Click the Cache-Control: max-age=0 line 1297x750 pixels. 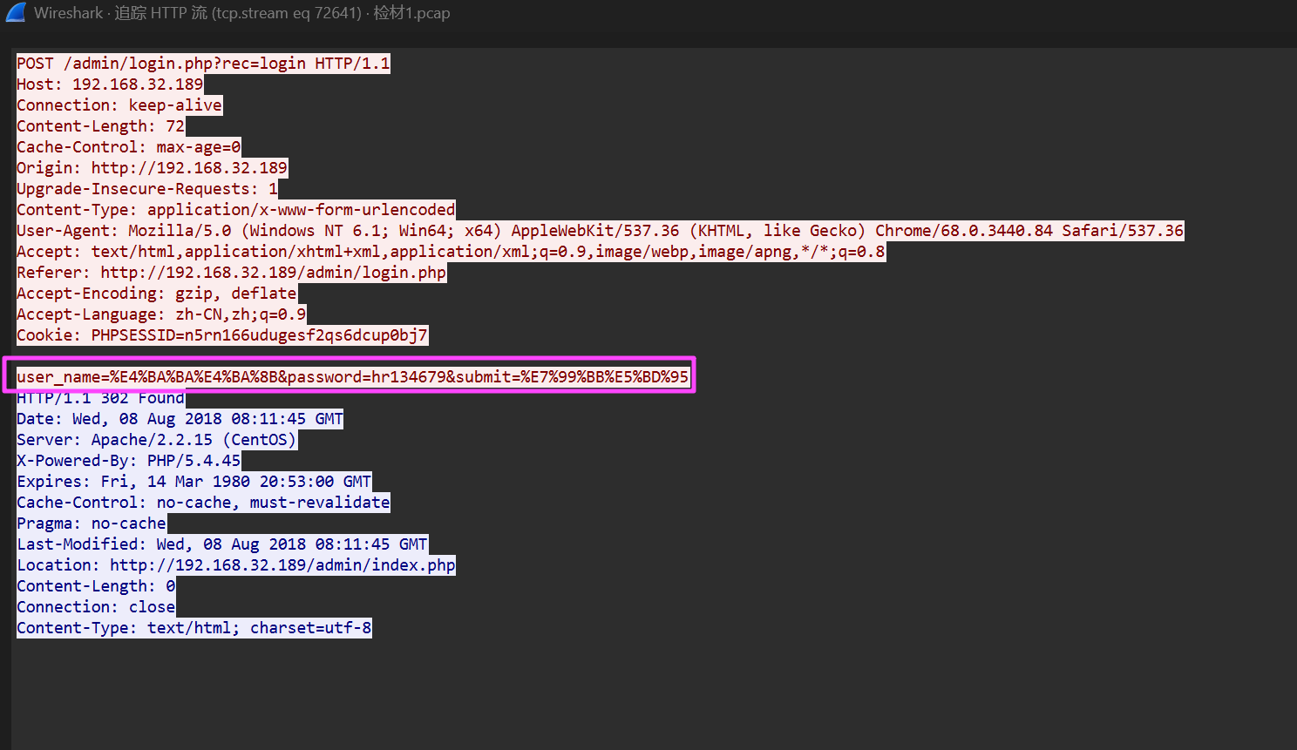[129, 147]
